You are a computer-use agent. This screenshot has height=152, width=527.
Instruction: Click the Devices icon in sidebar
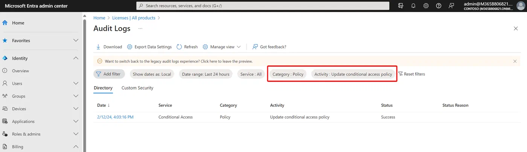(5, 109)
